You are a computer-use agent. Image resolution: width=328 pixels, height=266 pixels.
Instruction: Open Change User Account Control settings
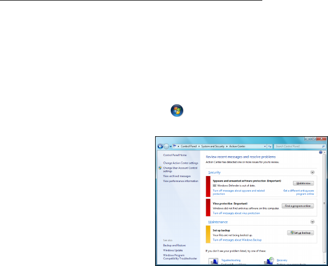tap(180, 170)
